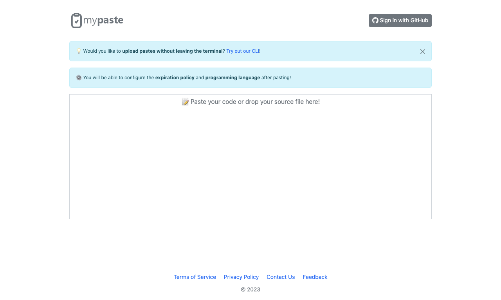501x300 pixels.
Task: Click the gear icon in configuration notice
Action: tap(79, 78)
